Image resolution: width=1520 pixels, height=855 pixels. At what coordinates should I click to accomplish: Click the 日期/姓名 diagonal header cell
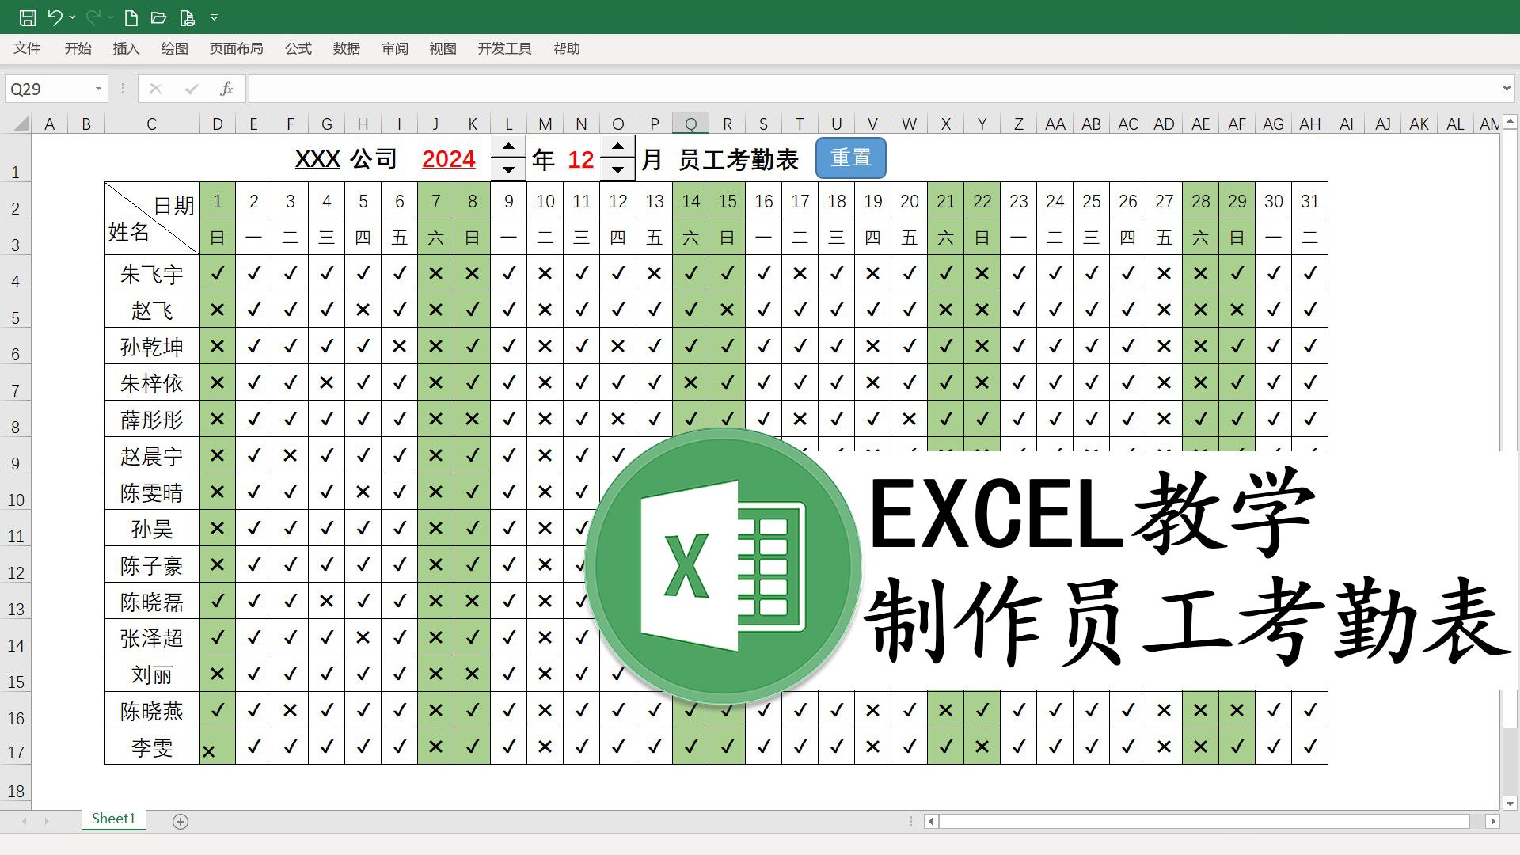coord(151,218)
